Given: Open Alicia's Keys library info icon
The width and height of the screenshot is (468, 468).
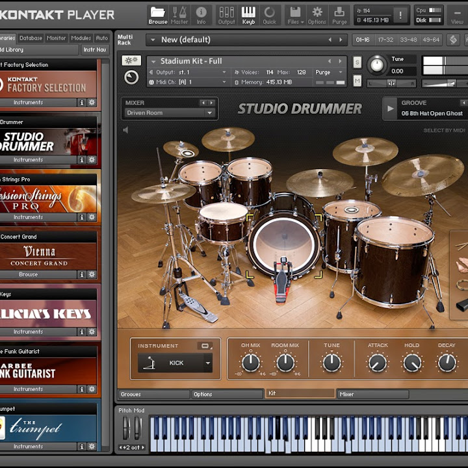Looking at the screenshot, I should [x=81, y=331].
